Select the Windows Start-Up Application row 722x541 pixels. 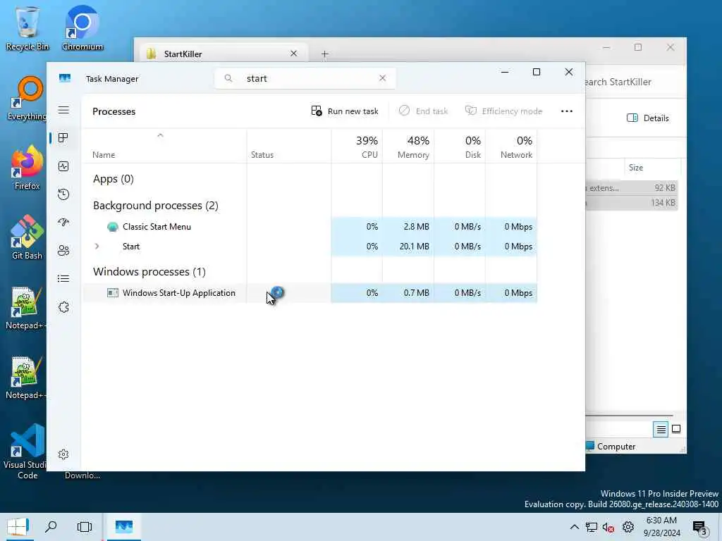[x=310, y=292]
